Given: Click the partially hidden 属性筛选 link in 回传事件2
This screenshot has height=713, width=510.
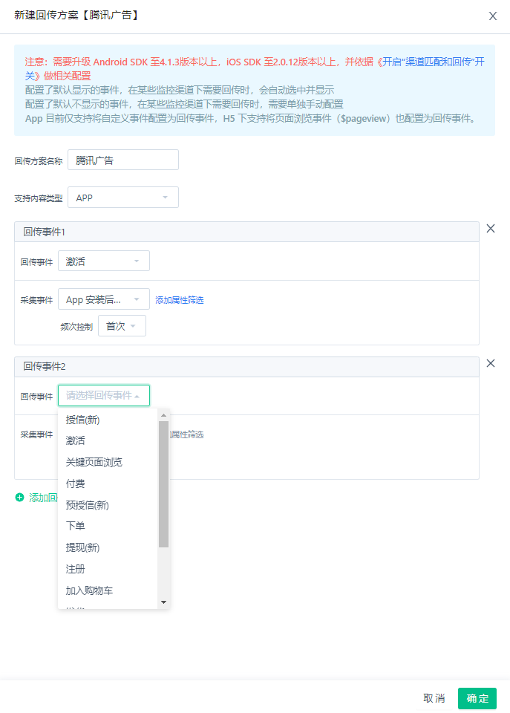Looking at the screenshot, I should (x=187, y=434).
